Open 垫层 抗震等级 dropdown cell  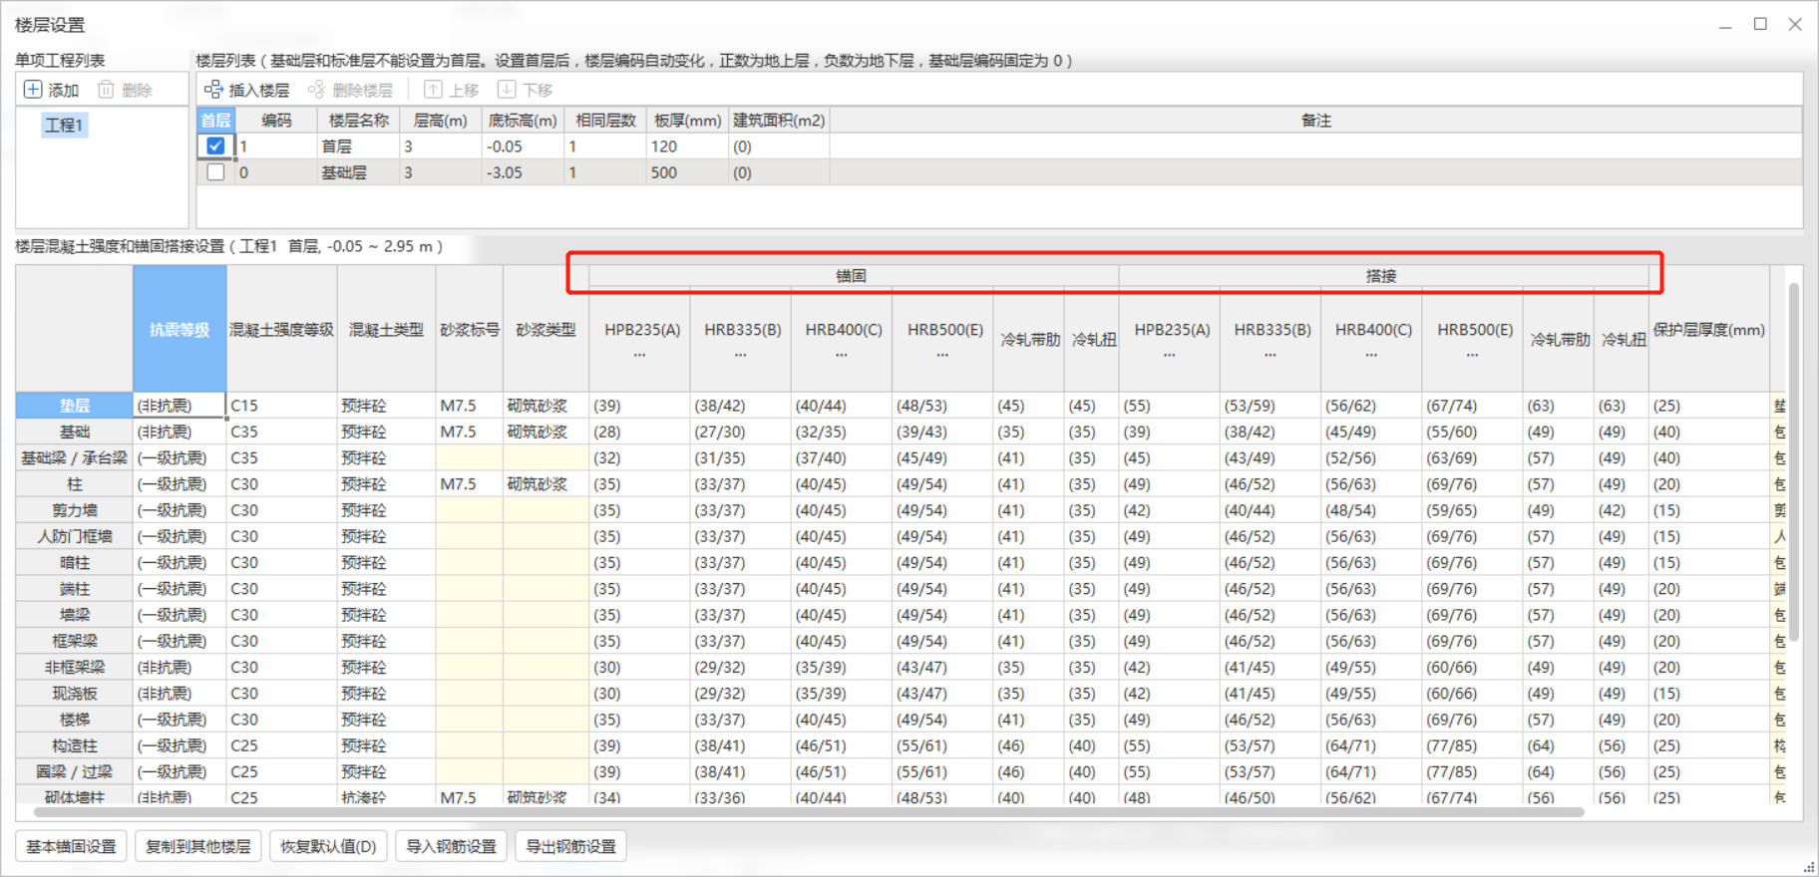coord(180,406)
